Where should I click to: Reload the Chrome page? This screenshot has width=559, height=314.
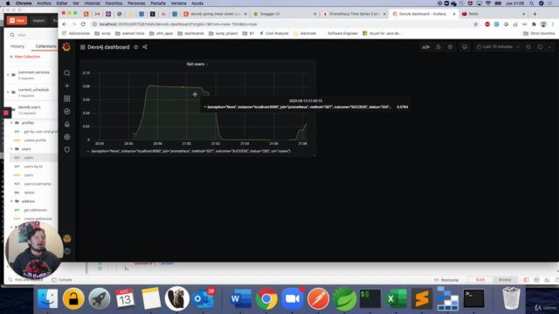click(x=83, y=24)
